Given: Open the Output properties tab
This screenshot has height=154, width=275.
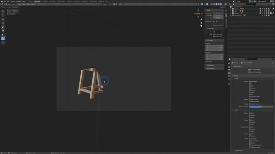Looking at the screenshot, I should 229,70.
